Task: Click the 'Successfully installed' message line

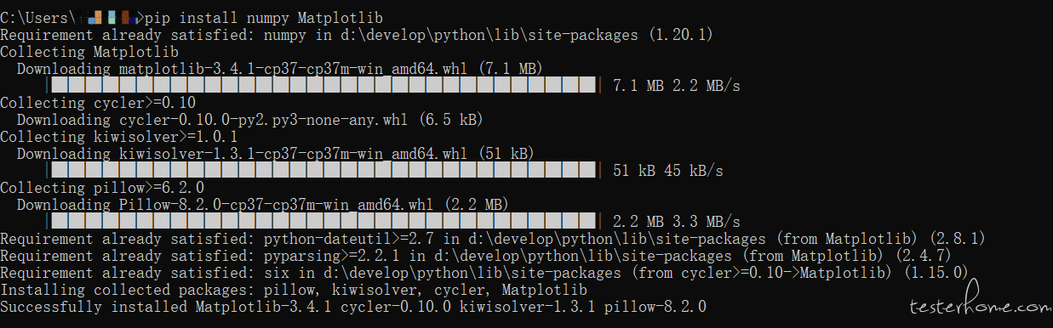Action: pos(353,306)
